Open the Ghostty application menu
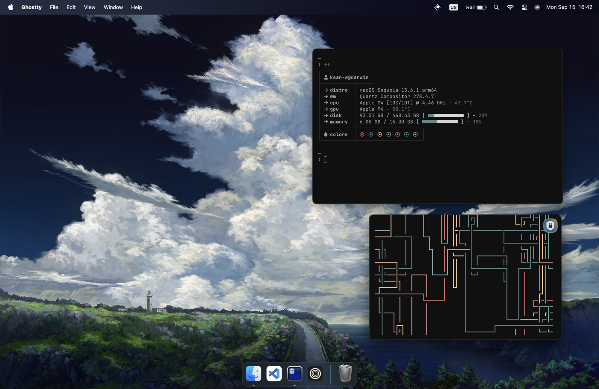The width and height of the screenshot is (599, 389). (31, 7)
